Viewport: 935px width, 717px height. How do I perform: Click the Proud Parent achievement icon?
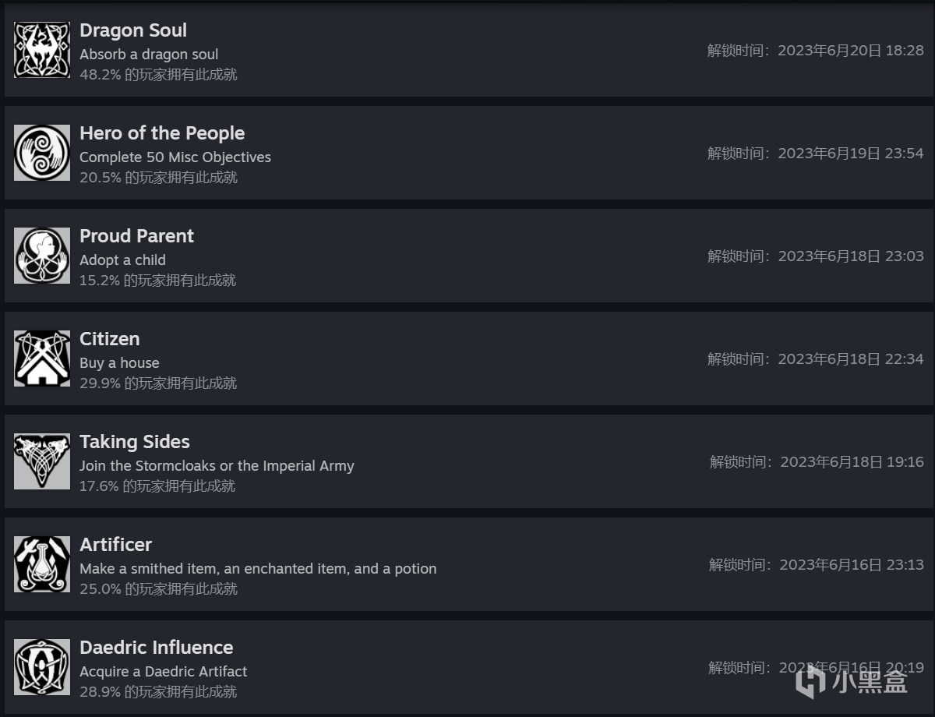(x=42, y=256)
